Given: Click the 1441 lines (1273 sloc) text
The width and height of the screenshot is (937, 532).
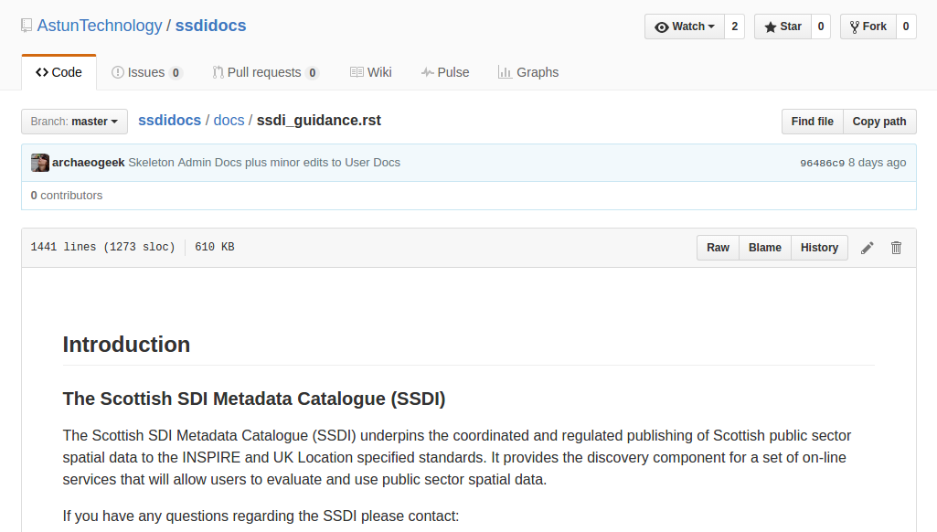Looking at the screenshot, I should point(102,247).
